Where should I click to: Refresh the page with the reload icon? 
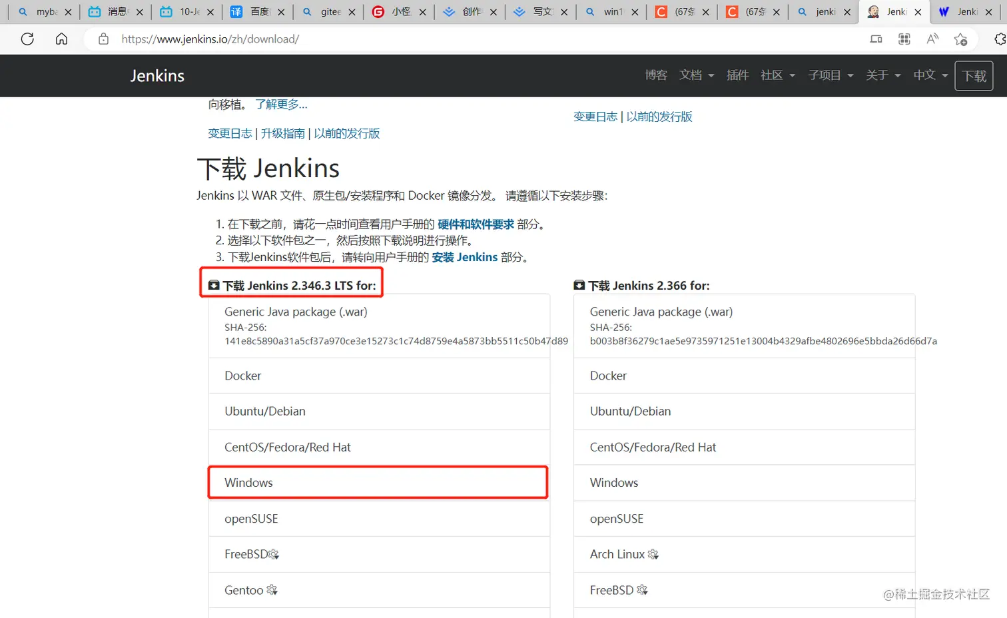pyautogui.click(x=27, y=39)
